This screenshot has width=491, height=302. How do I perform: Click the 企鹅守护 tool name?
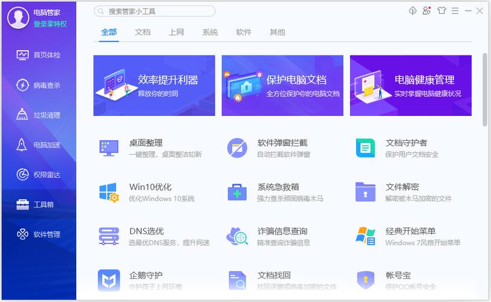point(146,275)
